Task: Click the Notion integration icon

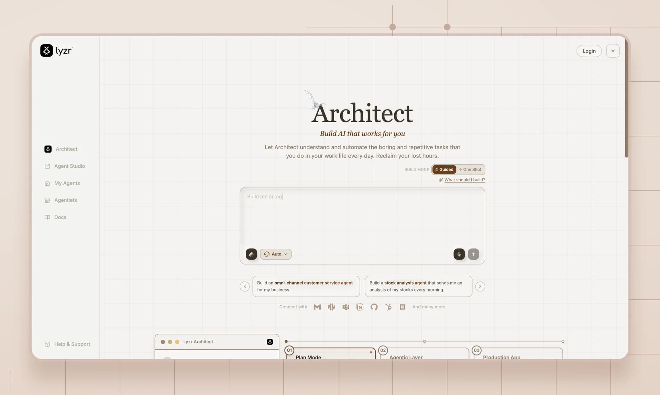Action: (360, 307)
